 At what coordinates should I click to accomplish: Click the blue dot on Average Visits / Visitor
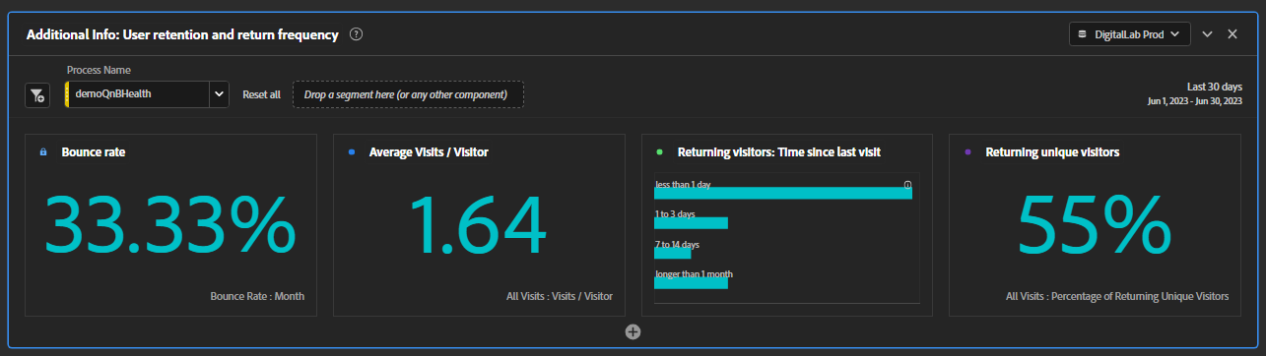tap(352, 152)
